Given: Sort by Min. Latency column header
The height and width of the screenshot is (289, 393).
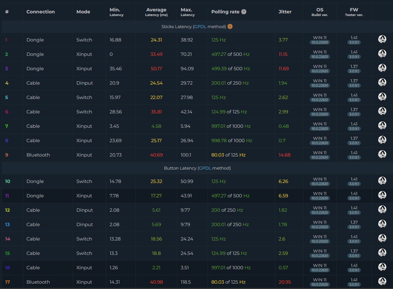Looking at the screenshot, I should [116, 12].
